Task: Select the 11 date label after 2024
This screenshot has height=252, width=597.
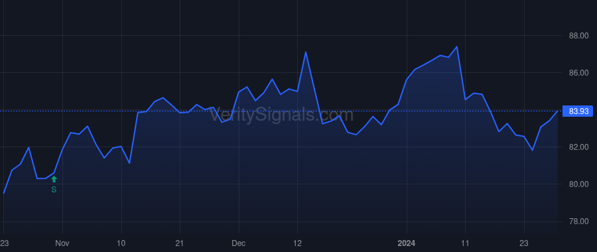Action: (465, 243)
